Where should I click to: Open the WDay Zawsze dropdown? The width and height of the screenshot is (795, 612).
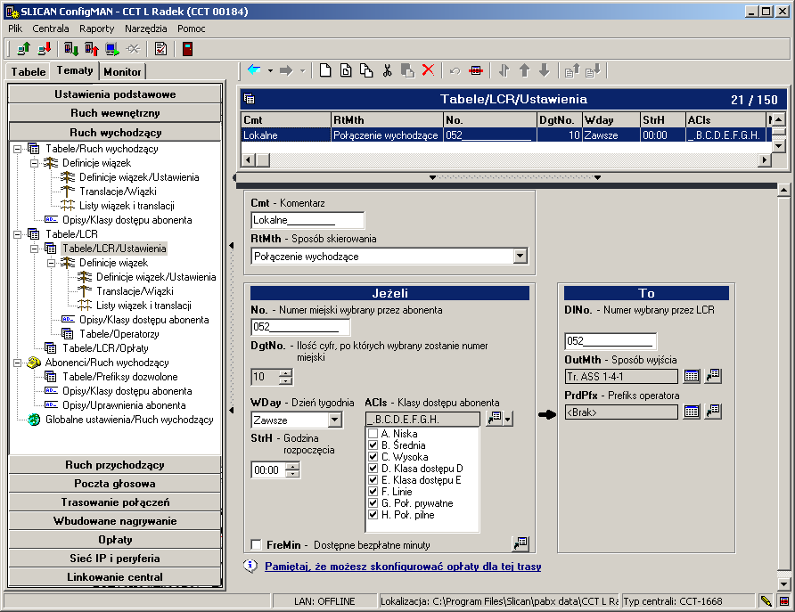pyautogui.click(x=334, y=420)
